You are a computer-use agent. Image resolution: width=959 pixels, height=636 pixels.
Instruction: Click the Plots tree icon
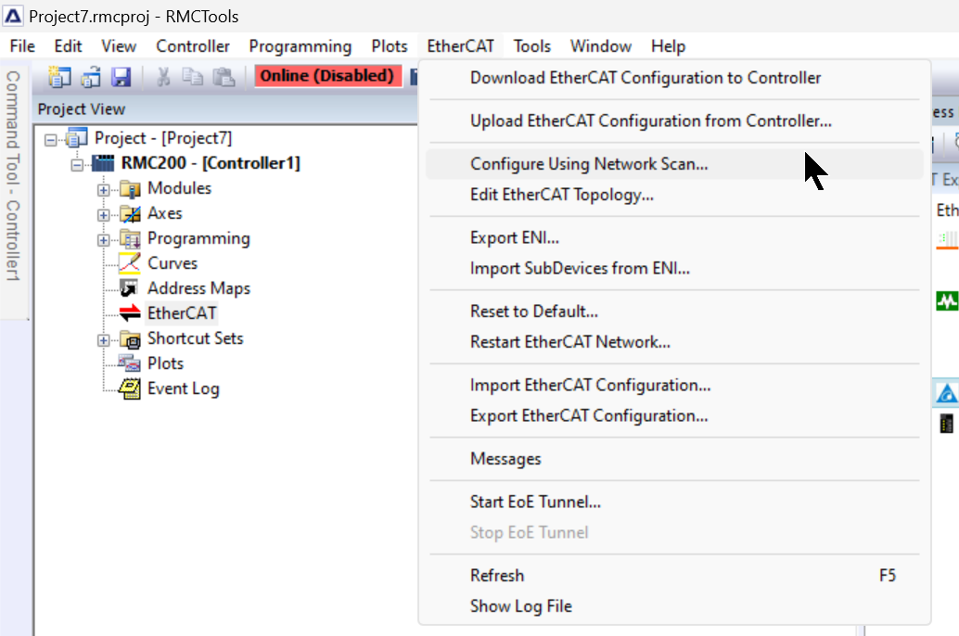(x=130, y=363)
